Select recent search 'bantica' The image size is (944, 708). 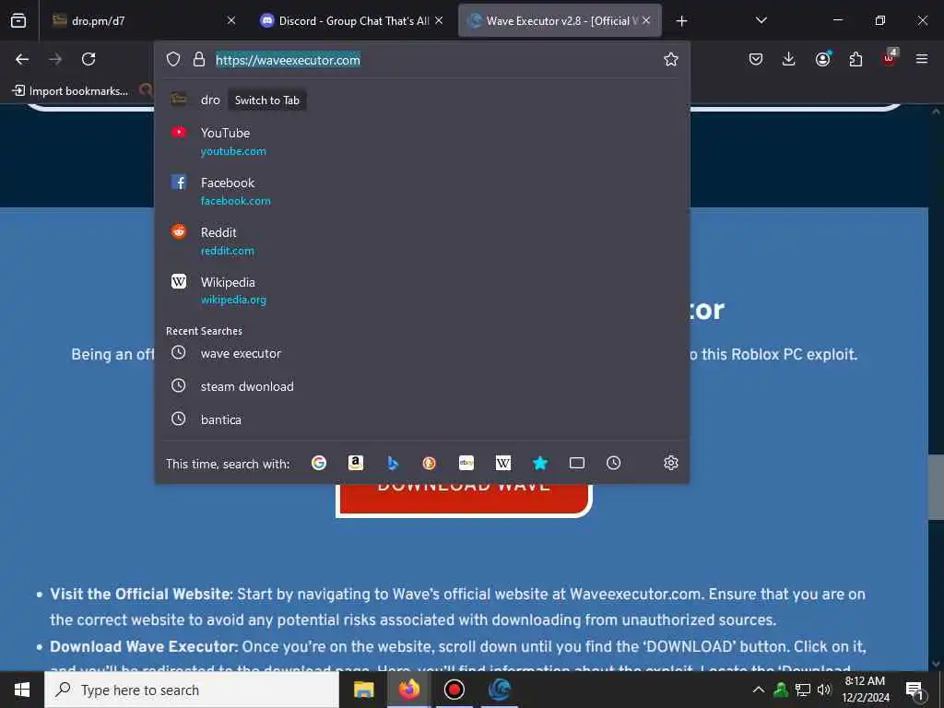point(421,419)
